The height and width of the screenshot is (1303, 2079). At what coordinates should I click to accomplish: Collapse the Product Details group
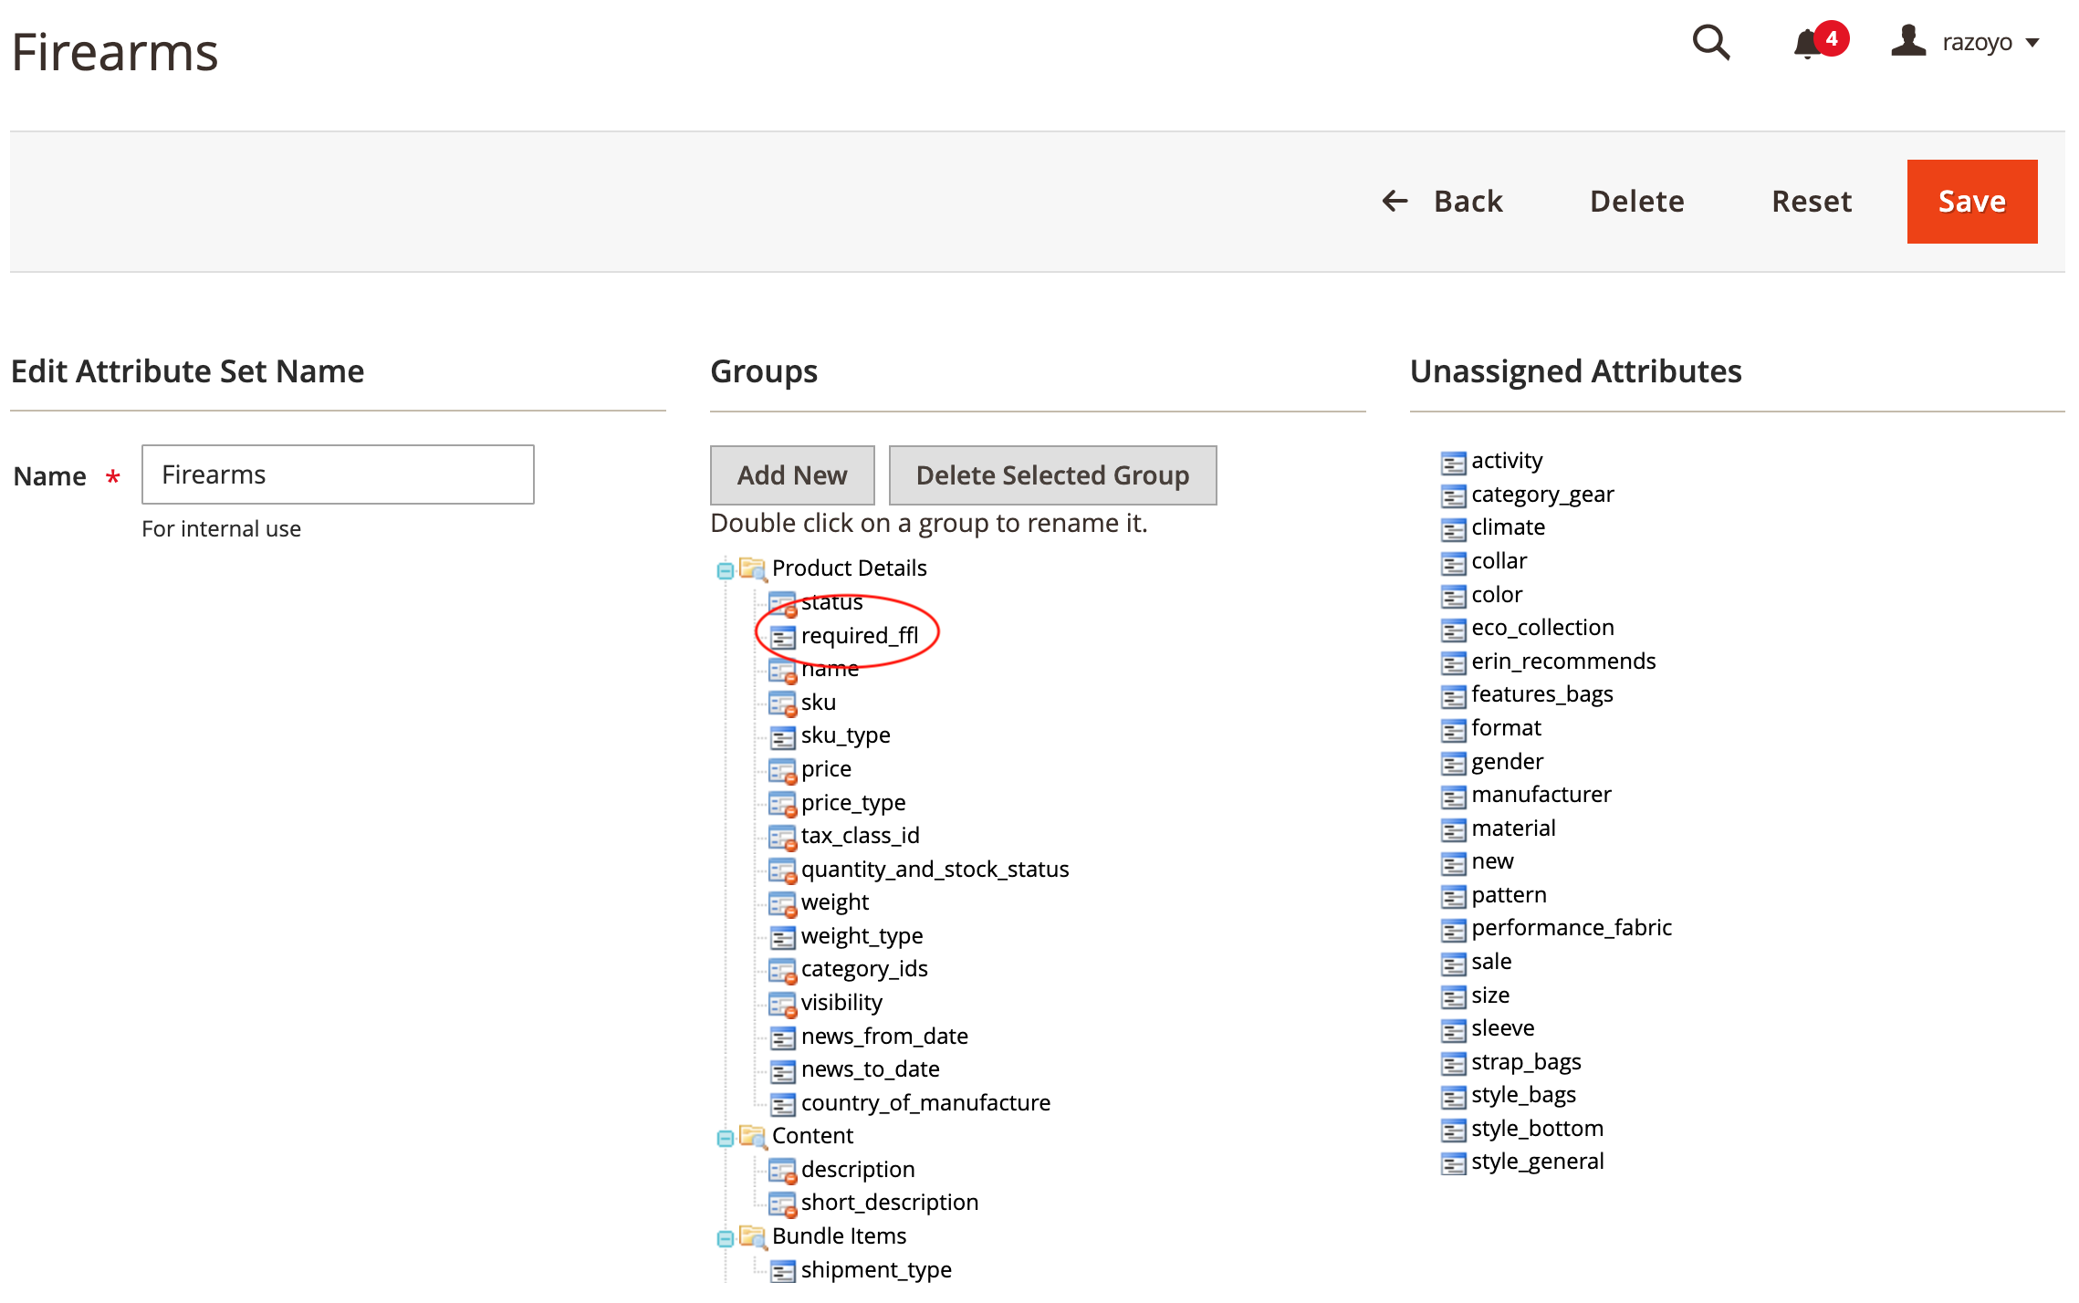[x=726, y=571]
